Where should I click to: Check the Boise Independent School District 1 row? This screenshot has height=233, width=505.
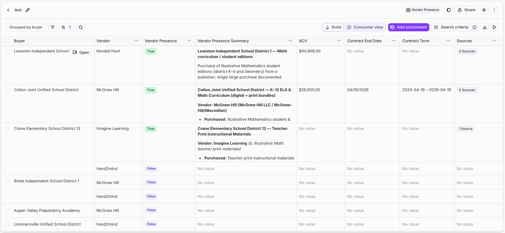8,181
